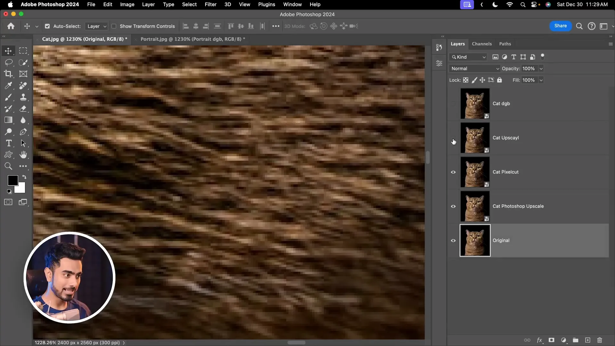Create a new group folder icon
Screen dimensions: 615x346
576,340
